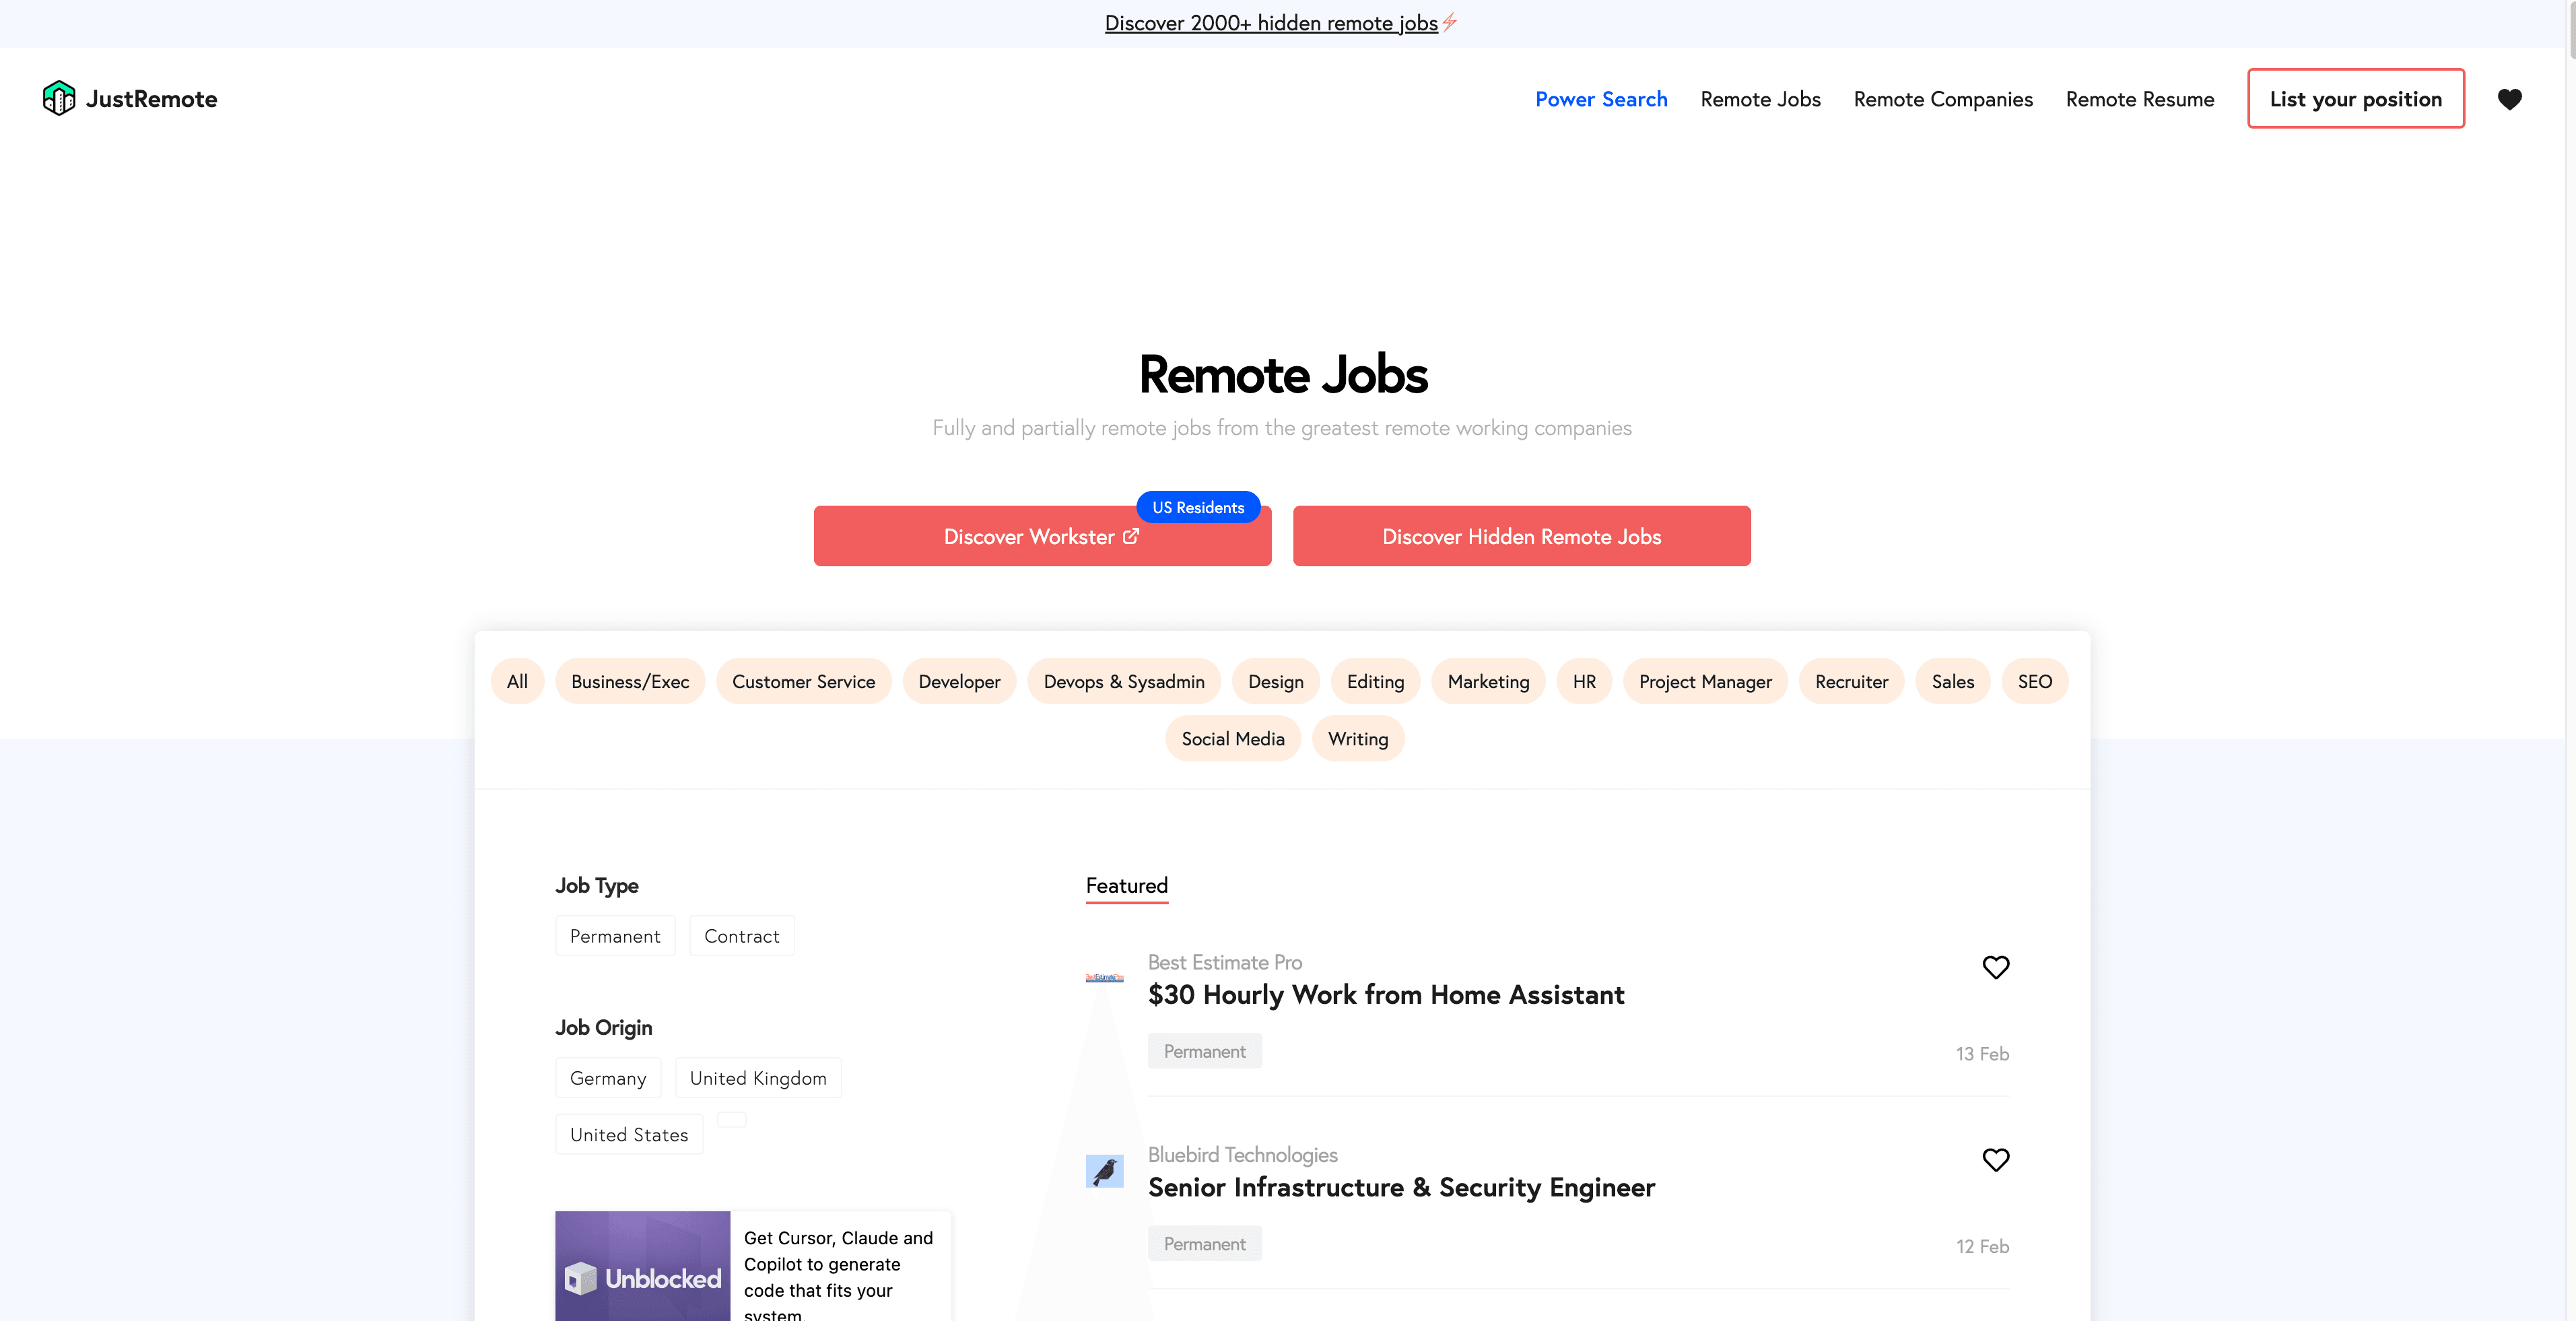Image resolution: width=2576 pixels, height=1321 pixels.
Task: Select the Developer category pill
Action: pyautogui.click(x=959, y=681)
